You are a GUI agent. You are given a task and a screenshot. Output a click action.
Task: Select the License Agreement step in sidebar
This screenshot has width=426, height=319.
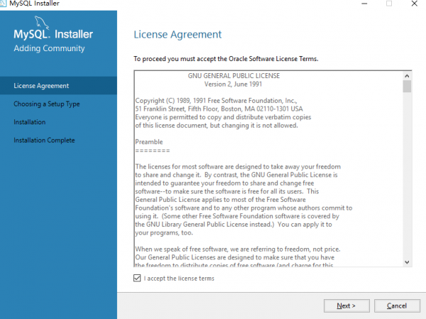pos(58,86)
